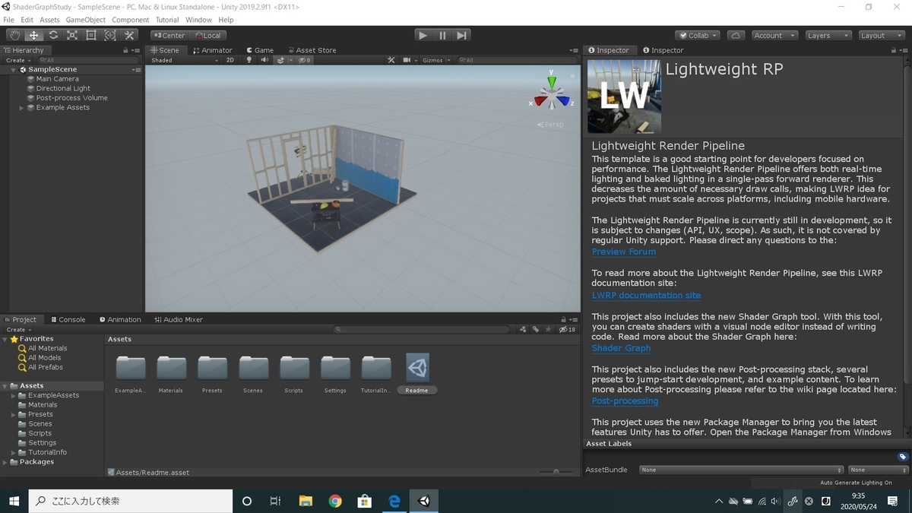The height and width of the screenshot is (513, 912).
Task: Toggle scene effects icon
Action: pos(280,60)
